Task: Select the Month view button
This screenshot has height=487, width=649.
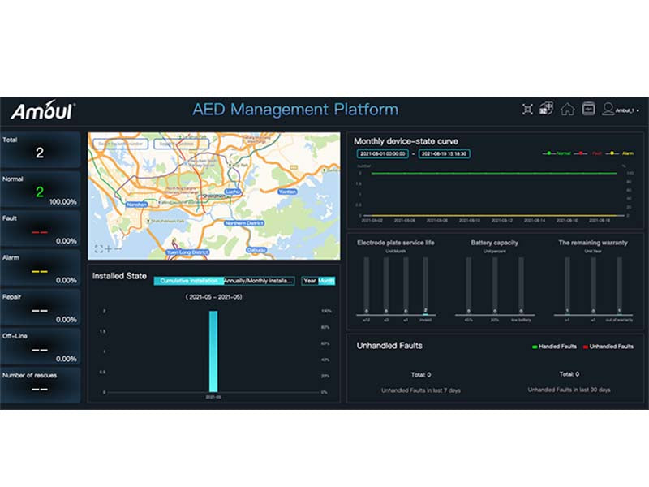Action: (x=326, y=281)
